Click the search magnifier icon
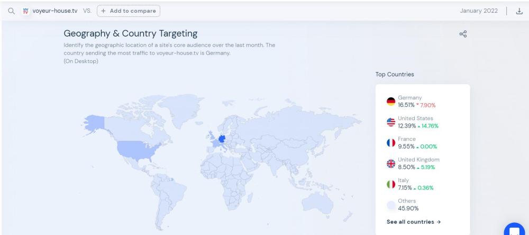529x235 pixels. click(11, 11)
